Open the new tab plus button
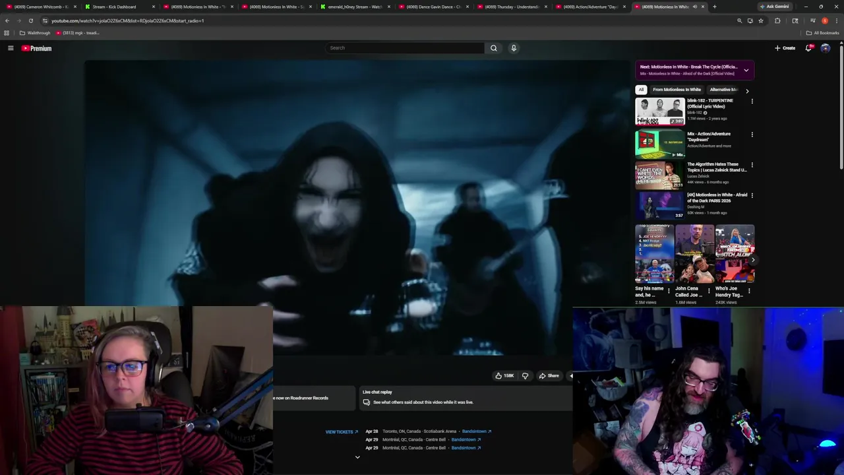Viewport: 844px width, 475px height. point(714,7)
